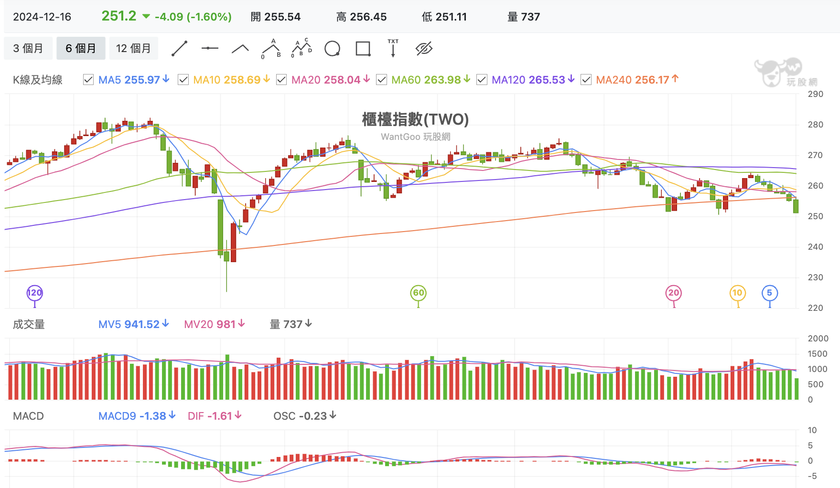Select the horizontal line drawing tool
The image size is (840, 488).
[210, 48]
